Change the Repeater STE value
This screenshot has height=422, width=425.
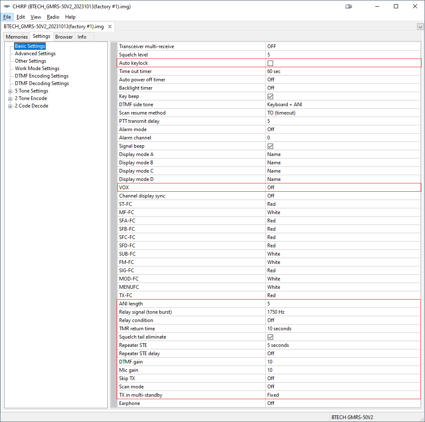pyautogui.click(x=342, y=345)
